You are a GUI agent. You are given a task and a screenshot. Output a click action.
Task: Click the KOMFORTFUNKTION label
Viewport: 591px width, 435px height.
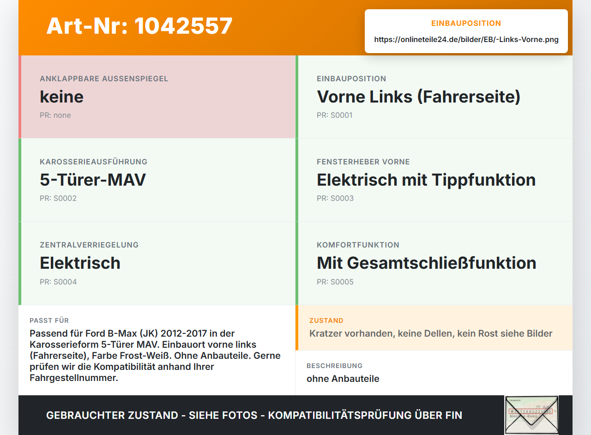click(x=358, y=245)
